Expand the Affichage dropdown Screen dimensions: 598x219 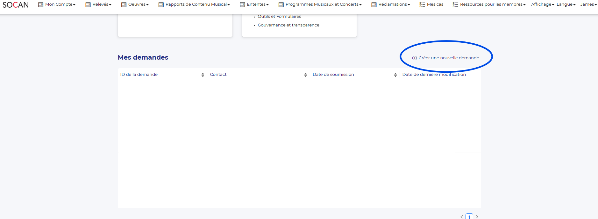543,4
